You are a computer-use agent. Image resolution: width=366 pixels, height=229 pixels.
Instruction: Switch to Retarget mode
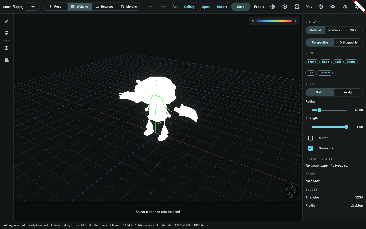tap(104, 7)
